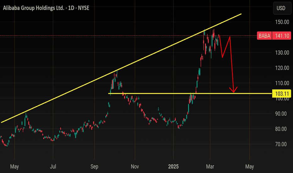
Task: Click the 130.00 price axis label
Action: coord(282,53)
